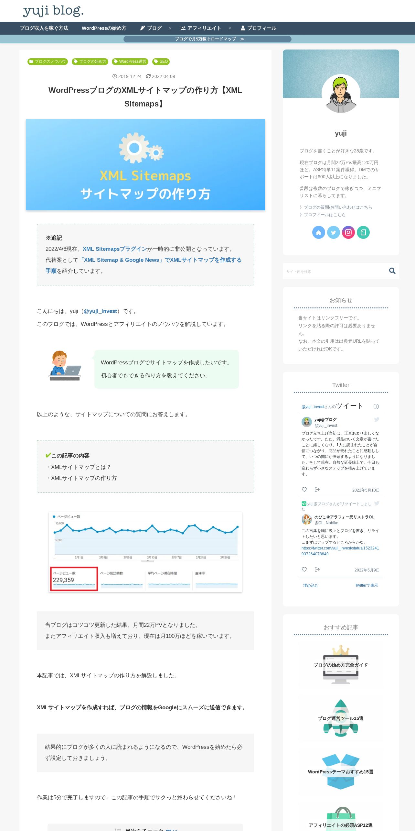
Task: Click the Twitterで表示 link
Action: pos(367,585)
